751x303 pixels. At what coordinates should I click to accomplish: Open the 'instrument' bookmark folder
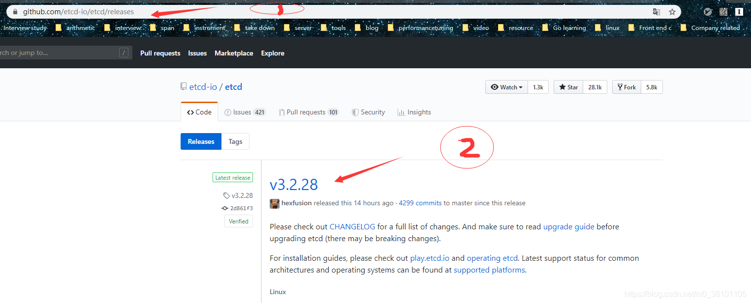pyautogui.click(x=204, y=28)
